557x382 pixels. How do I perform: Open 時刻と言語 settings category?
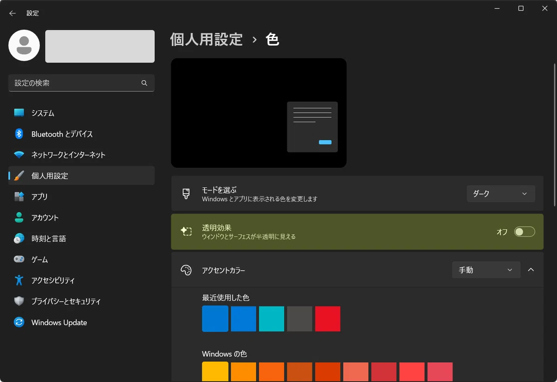82,239
